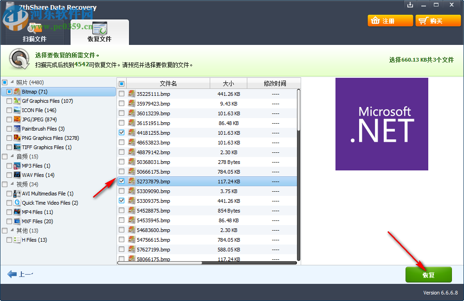The image size is (464, 301).
Task: Click the download icon in the title bar
Action: [x=410, y=5]
